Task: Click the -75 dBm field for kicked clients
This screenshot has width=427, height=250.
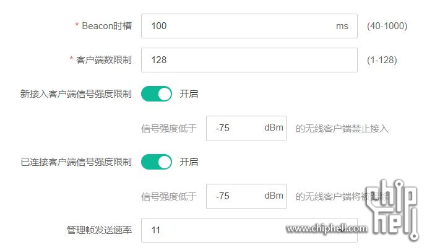Action: tap(246, 196)
